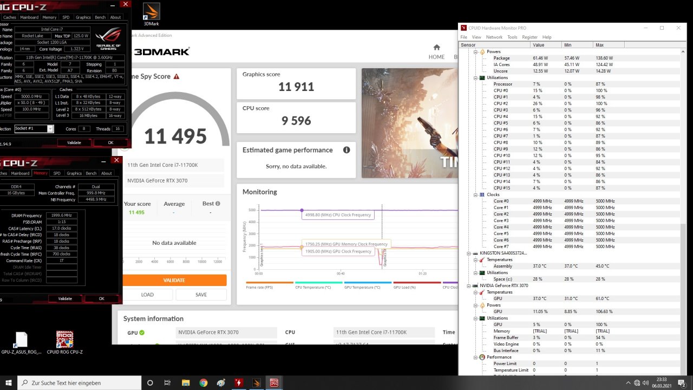Open the File menu in Hardware Monitor
Screen dimensions: 693x390
coord(464,37)
